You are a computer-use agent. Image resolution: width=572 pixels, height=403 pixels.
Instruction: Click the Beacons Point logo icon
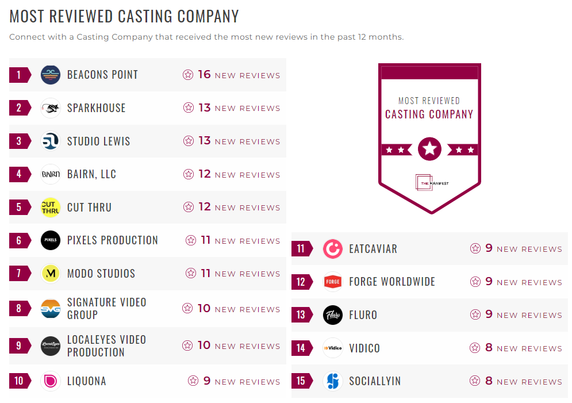tap(51, 75)
